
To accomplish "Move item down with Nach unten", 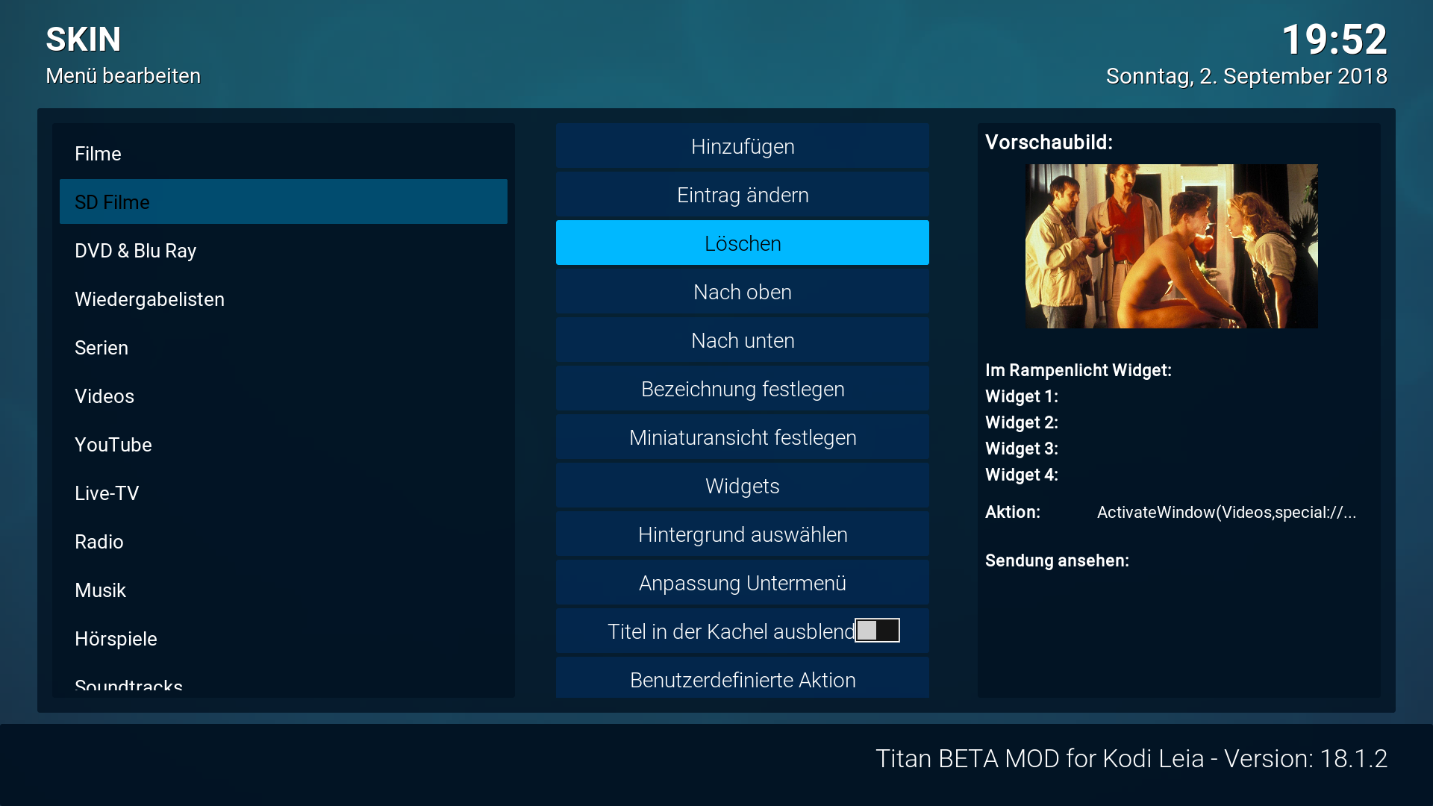I will click(x=743, y=340).
